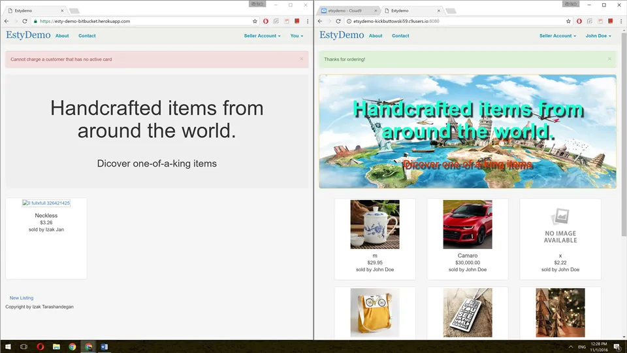Image resolution: width=627 pixels, height=353 pixels.
Task: Click the 'Camaro' listing title
Action: coord(468,256)
